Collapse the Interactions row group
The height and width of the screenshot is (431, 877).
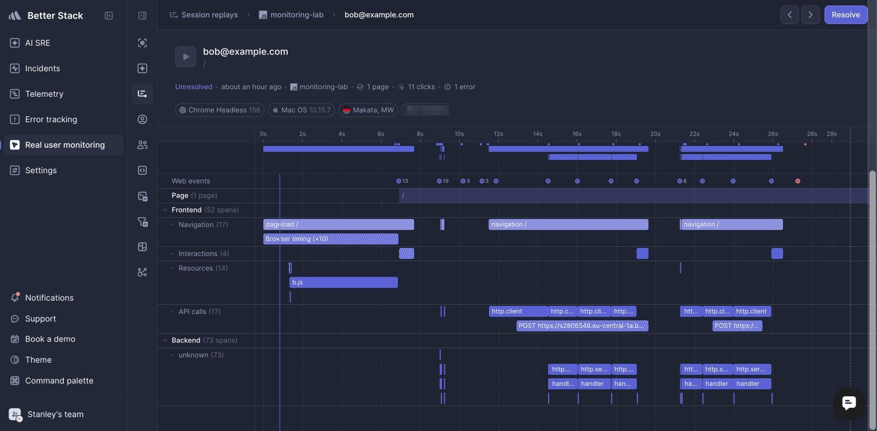pyautogui.click(x=172, y=254)
